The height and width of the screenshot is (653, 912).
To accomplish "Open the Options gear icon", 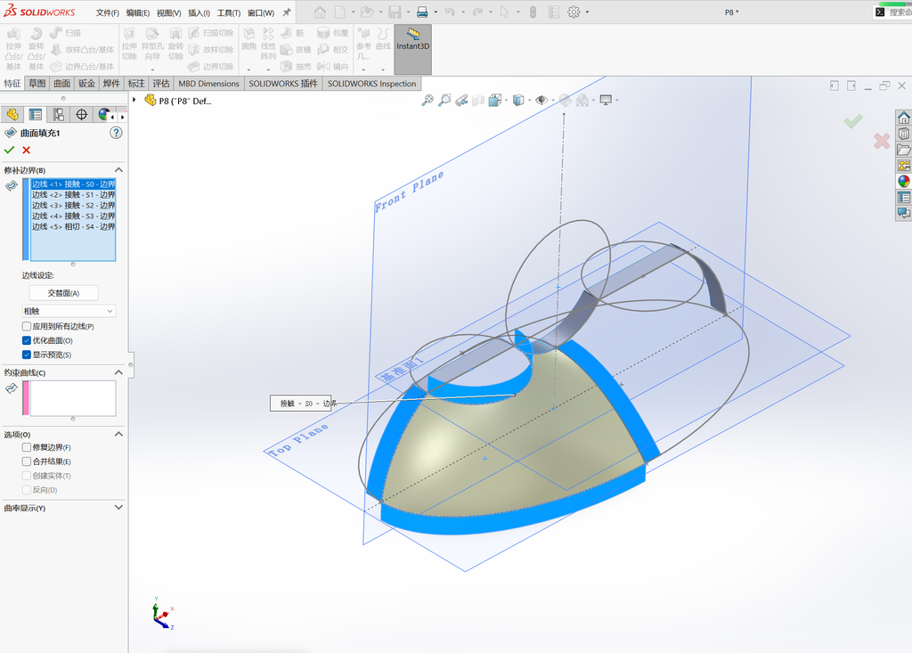I will [x=574, y=12].
